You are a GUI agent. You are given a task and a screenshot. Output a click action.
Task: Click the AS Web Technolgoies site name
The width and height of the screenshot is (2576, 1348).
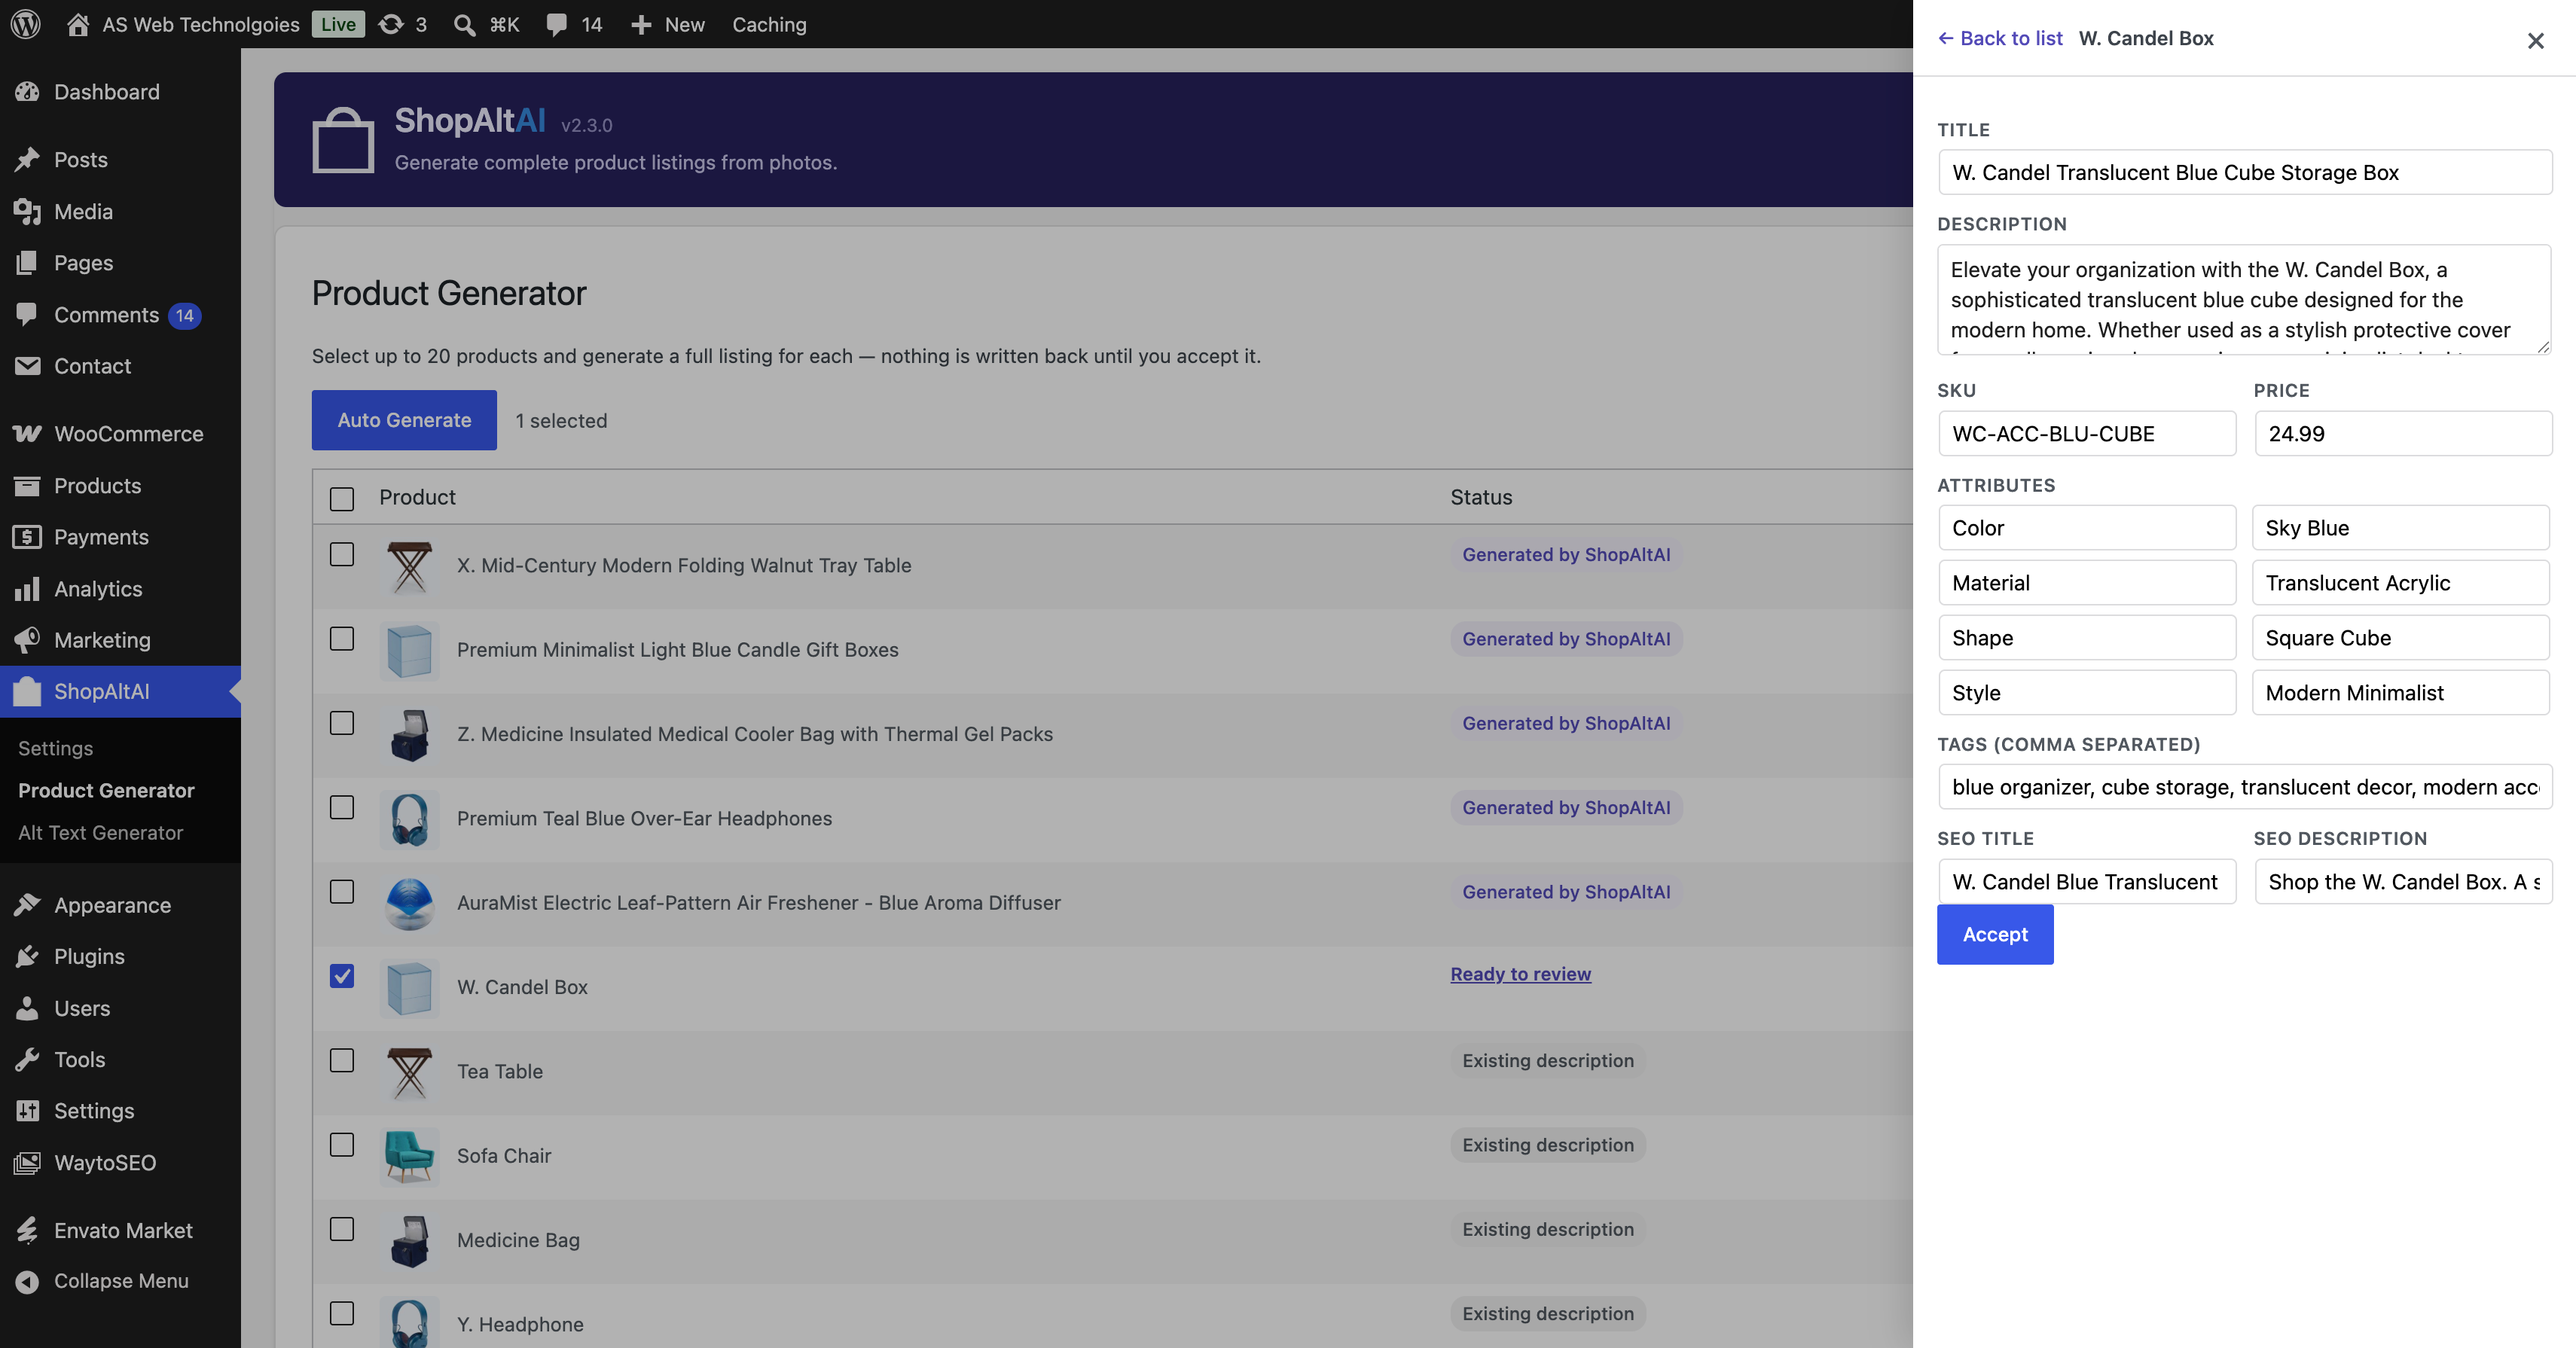201,24
